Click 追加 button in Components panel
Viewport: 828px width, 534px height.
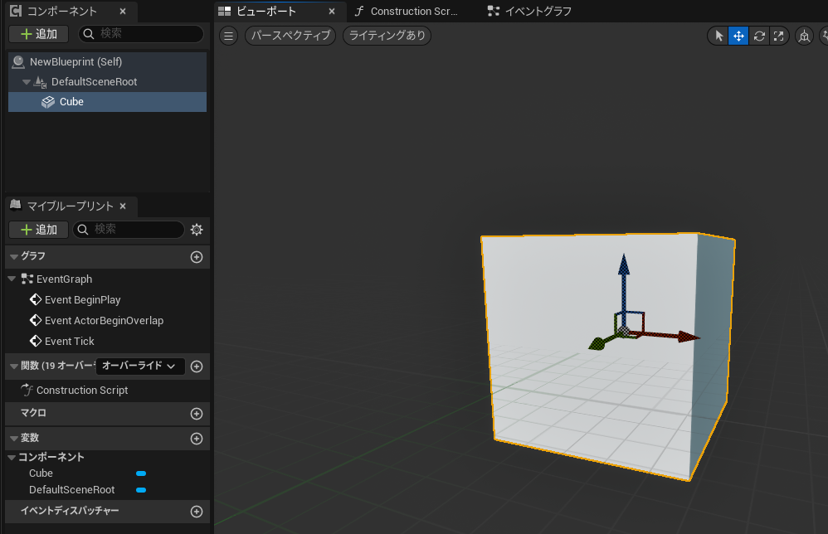tap(38, 34)
